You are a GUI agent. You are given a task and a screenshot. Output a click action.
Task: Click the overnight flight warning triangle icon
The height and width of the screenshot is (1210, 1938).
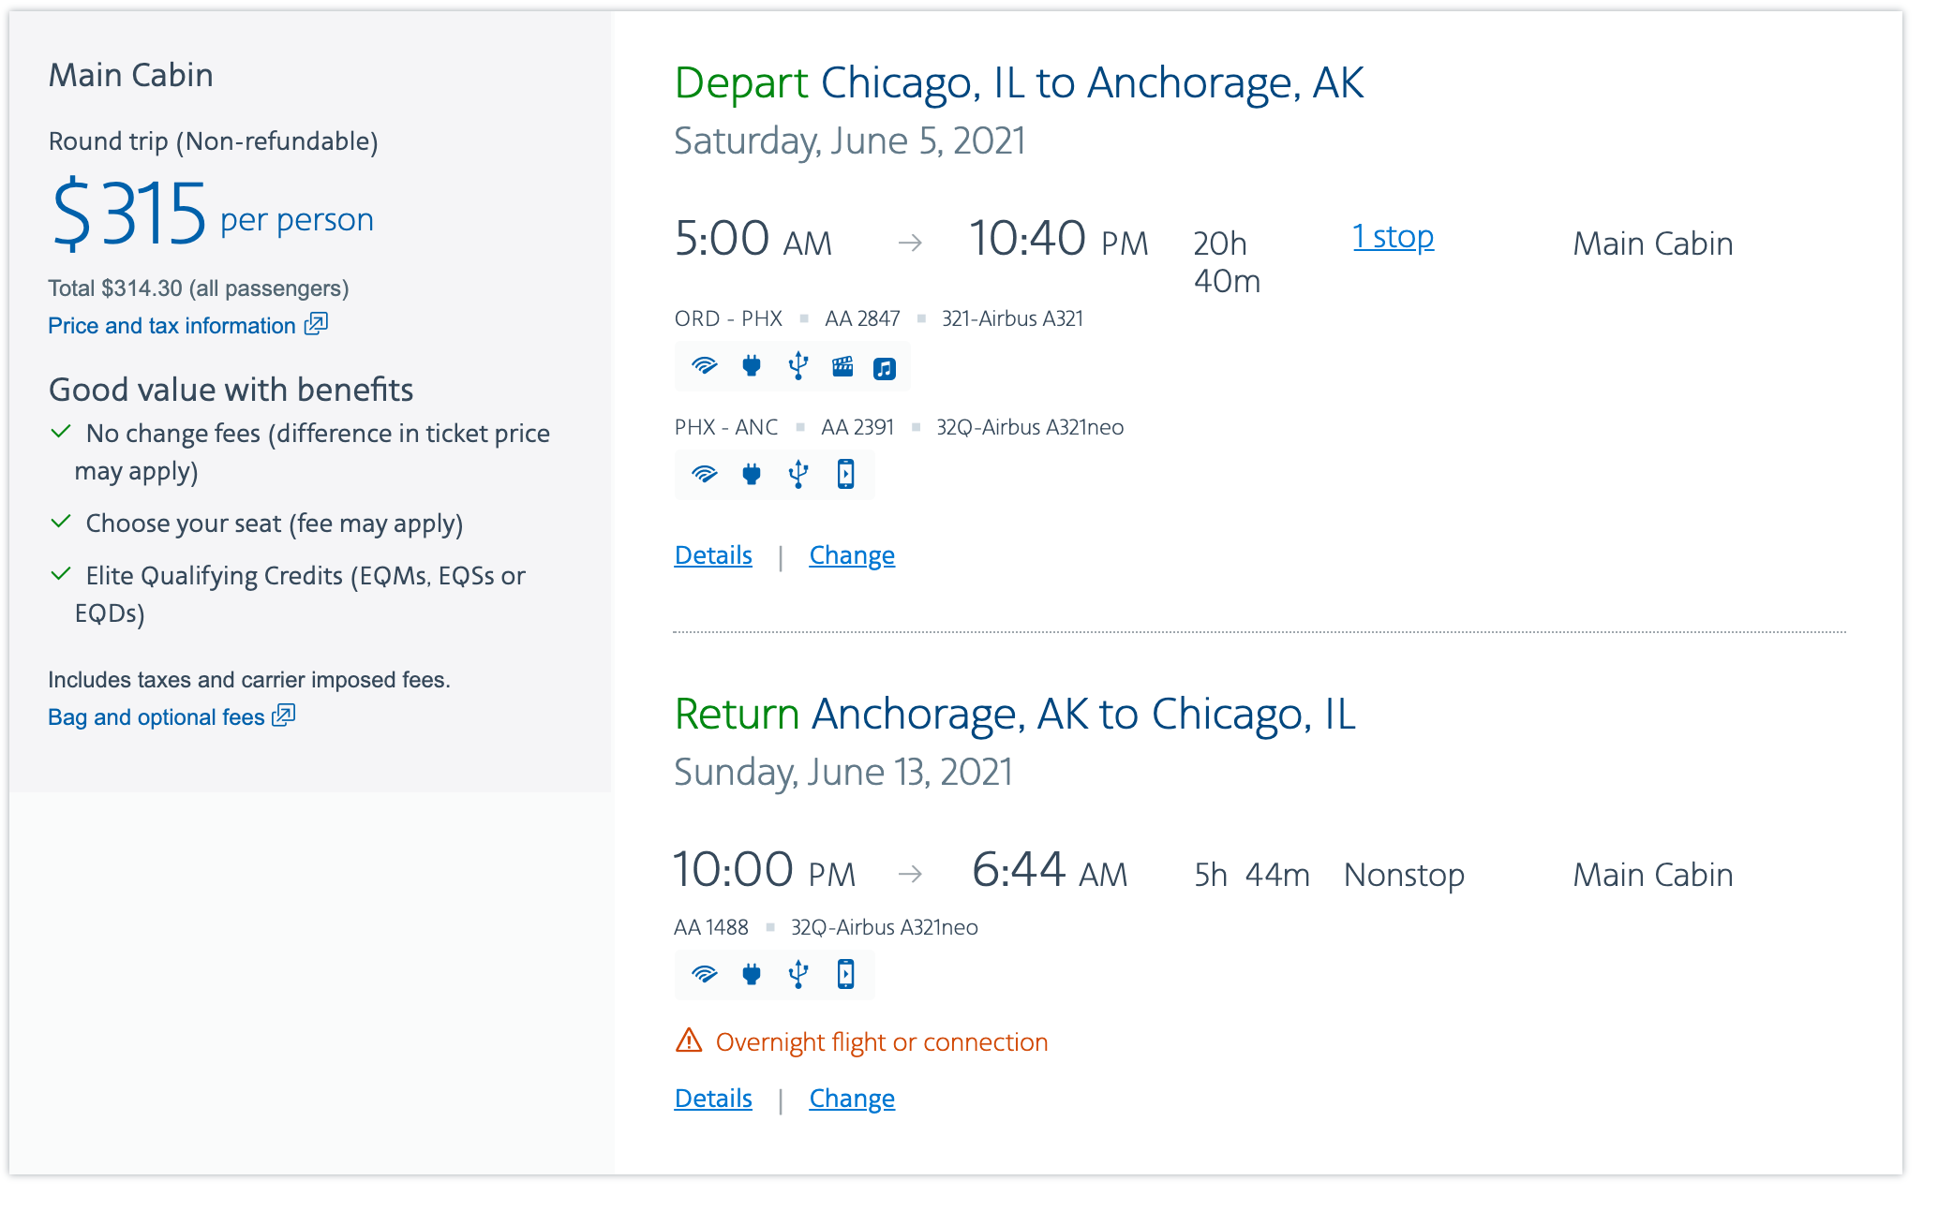point(689,1040)
